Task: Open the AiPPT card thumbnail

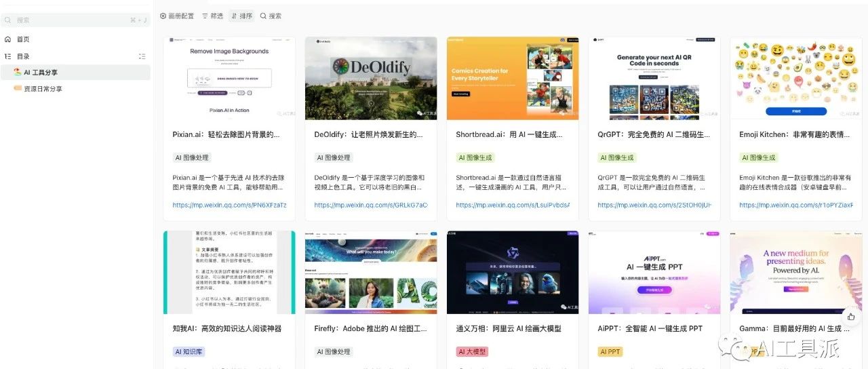Action: click(x=654, y=272)
